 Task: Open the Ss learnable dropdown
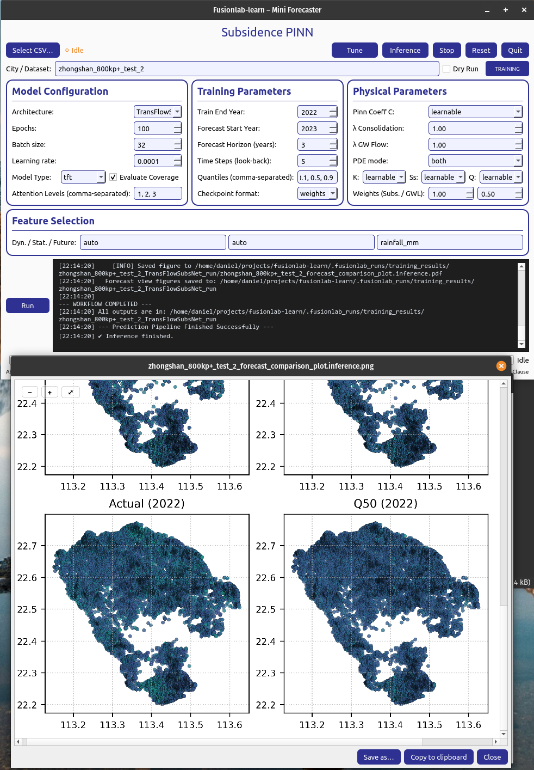(443, 177)
